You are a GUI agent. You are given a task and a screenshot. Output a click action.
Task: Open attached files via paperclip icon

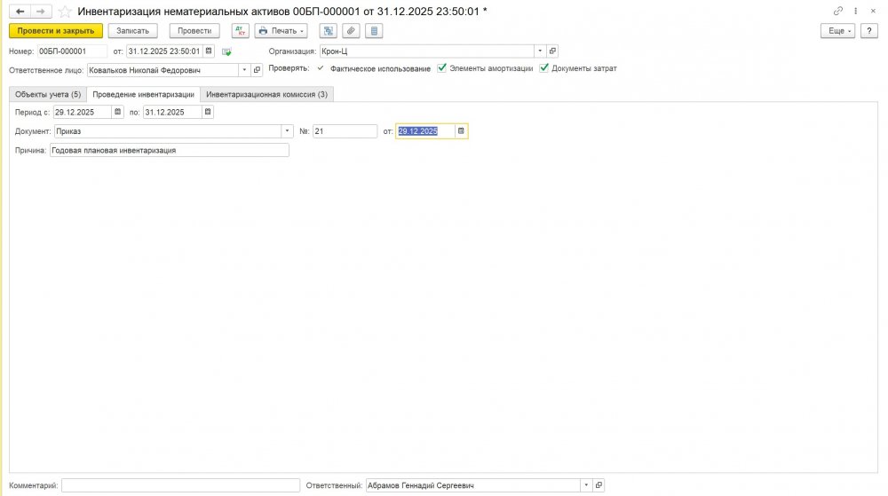point(352,30)
